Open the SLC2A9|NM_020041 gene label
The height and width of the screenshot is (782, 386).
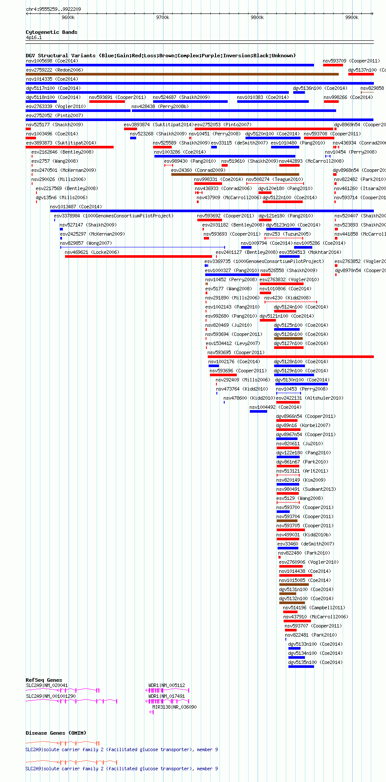tap(47, 686)
